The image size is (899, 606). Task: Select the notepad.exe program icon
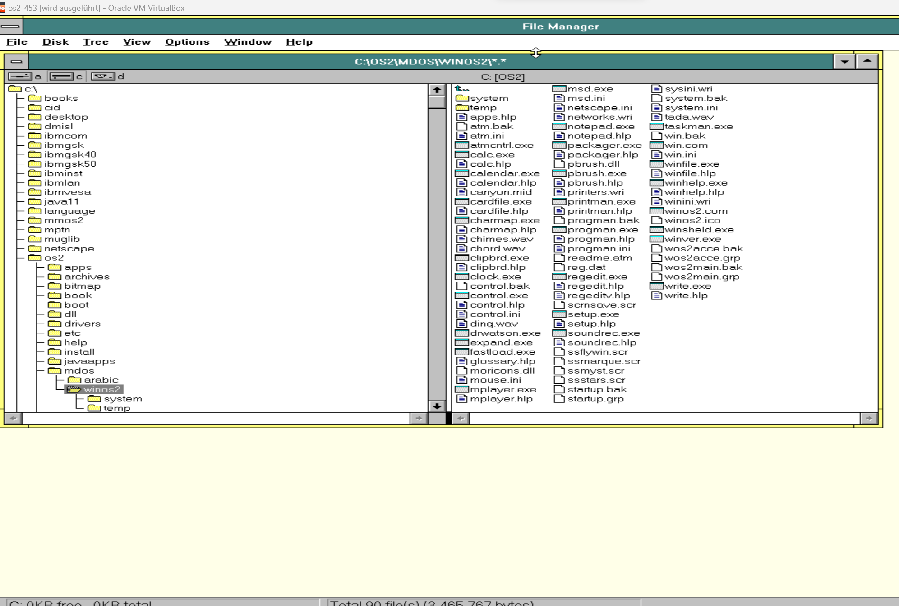tap(559, 127)
